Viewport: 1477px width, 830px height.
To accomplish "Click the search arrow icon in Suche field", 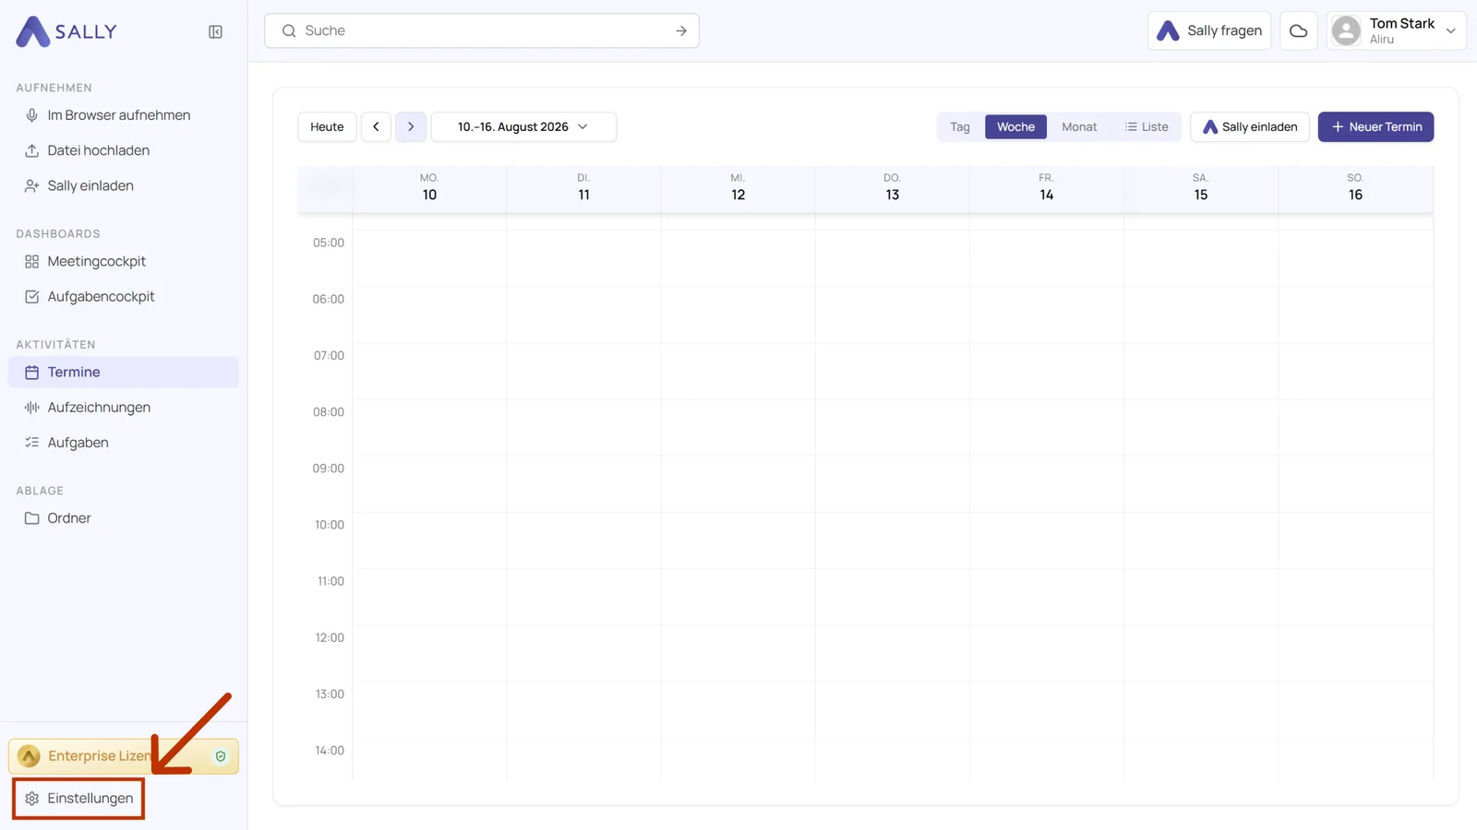I will pos(681,30).
